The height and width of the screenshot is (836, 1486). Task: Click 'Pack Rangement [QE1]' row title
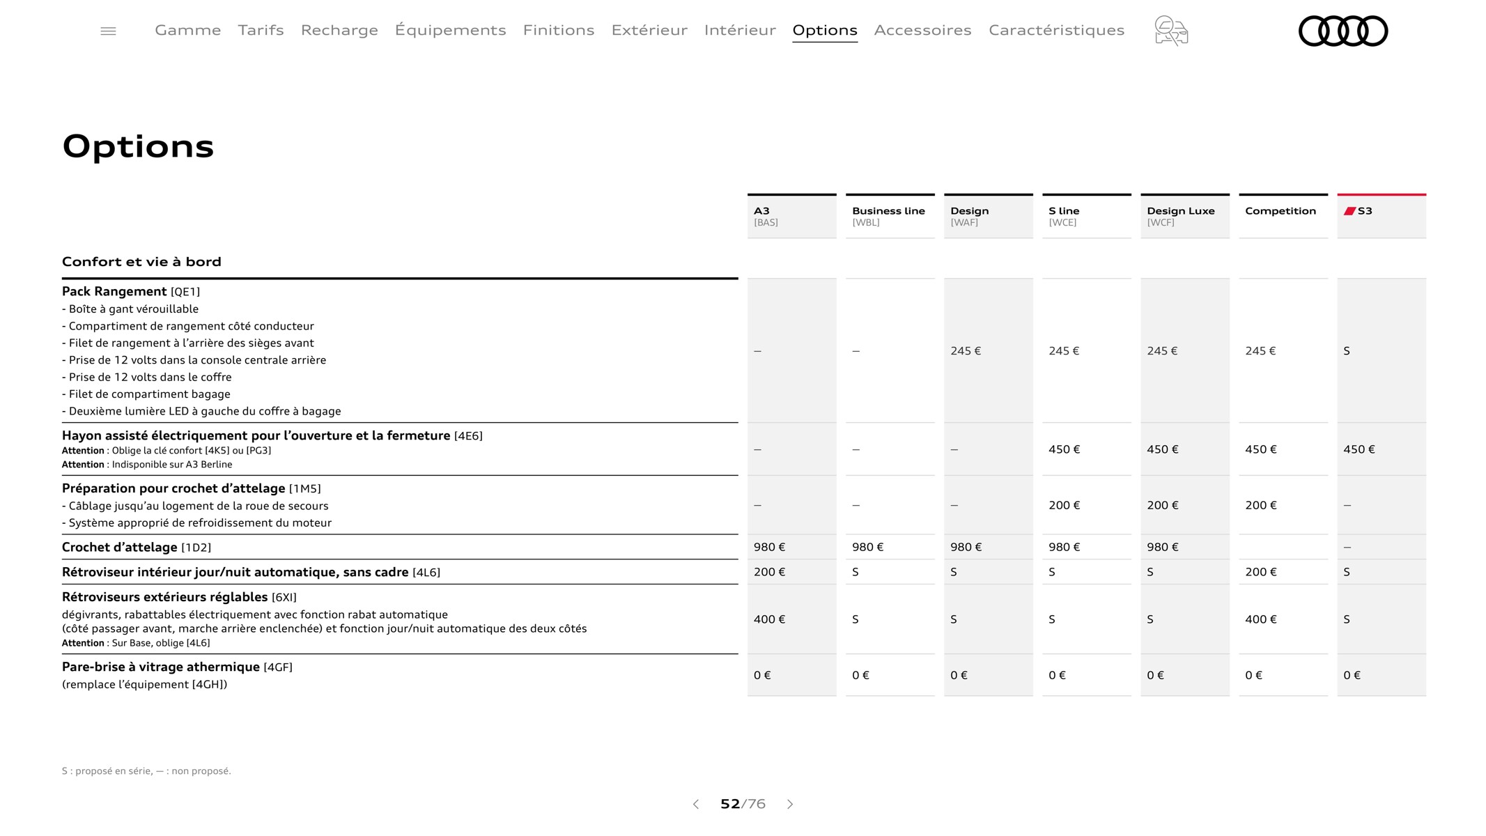tap(131, 291)
